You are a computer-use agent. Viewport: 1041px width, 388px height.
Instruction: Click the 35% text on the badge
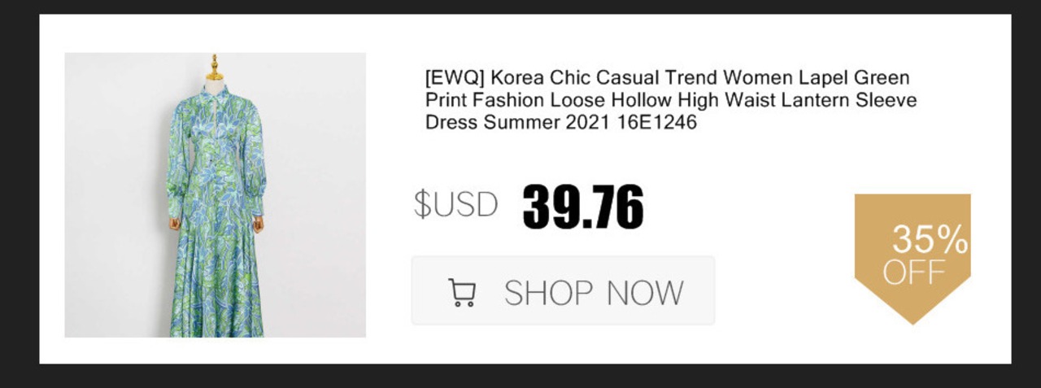[930, 240]
